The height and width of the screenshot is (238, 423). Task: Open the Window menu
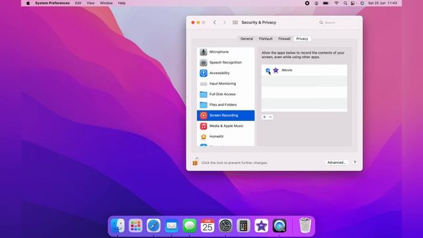(x=106, y=3)
